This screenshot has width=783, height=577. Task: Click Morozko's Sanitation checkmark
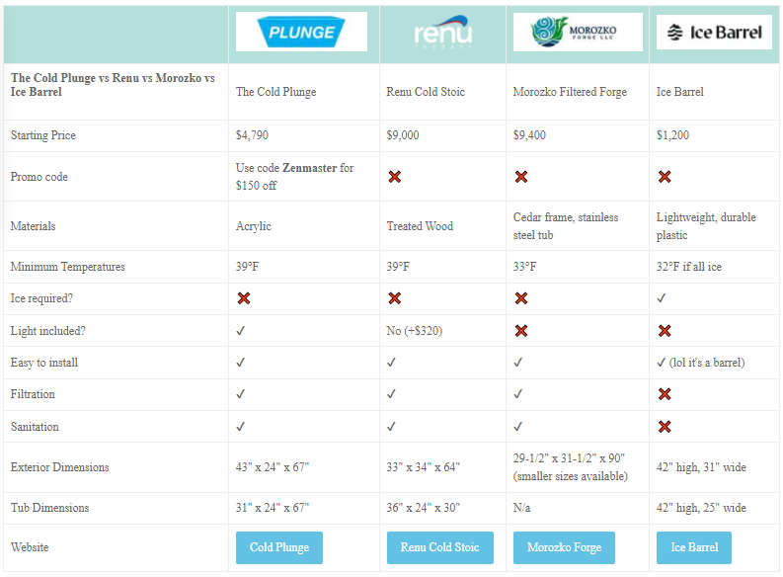tap(517, 426)
